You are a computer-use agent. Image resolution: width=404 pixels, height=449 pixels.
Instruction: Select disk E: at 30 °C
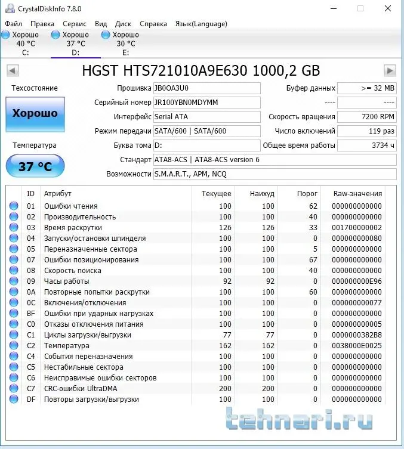(125, 44)
